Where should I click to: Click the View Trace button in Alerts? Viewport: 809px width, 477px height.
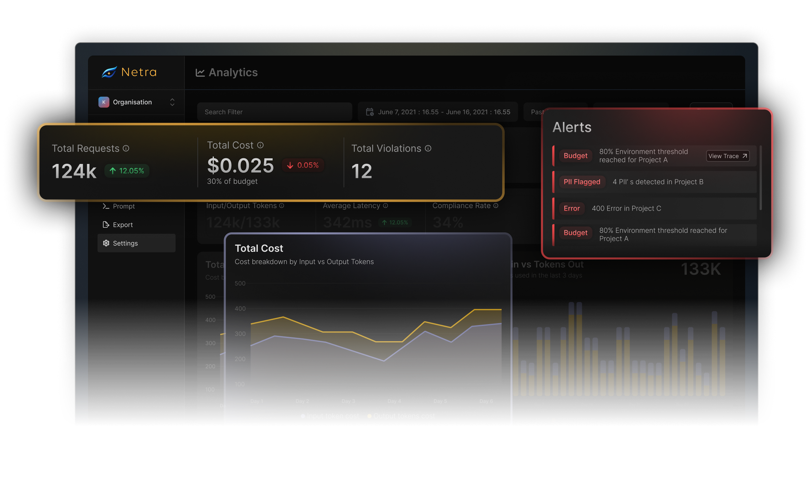[728, 156]
